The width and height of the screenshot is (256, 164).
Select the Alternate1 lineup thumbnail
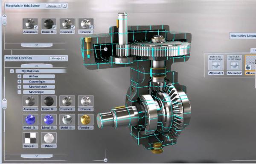(x=216, y=63)
